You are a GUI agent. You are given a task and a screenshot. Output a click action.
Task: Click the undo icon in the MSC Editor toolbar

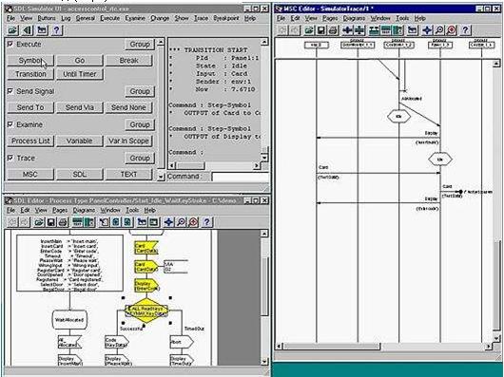(x=282, y=30)
